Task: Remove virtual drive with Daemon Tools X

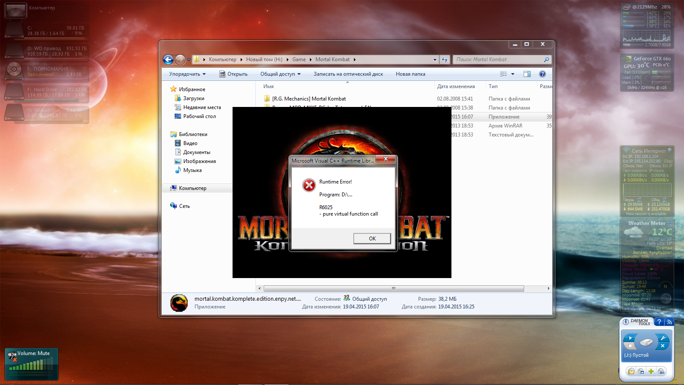Action: click(x=663, y=346)
